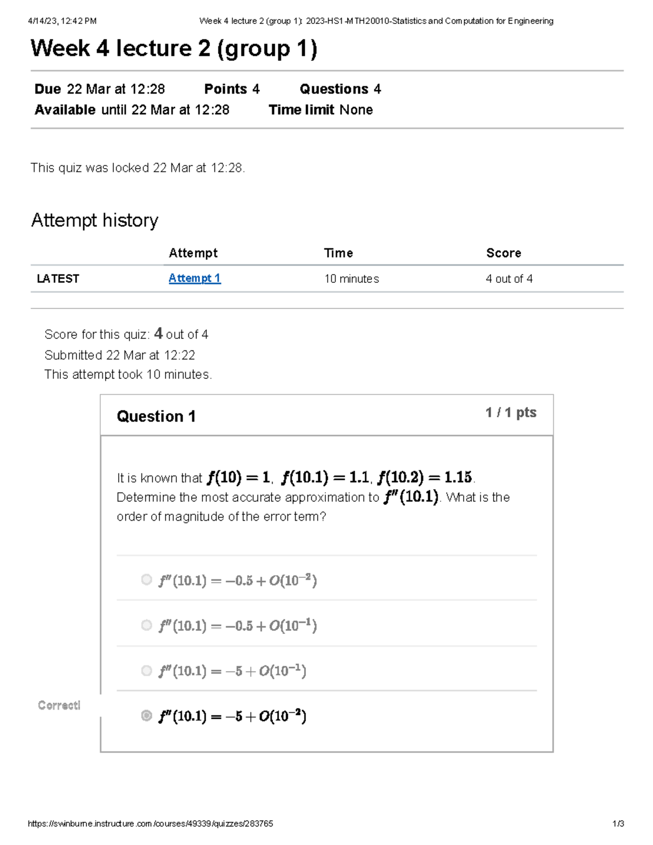Screen dimensions: 653x845
Task: Click the LATEST row label
Action: tap(57, 278)
